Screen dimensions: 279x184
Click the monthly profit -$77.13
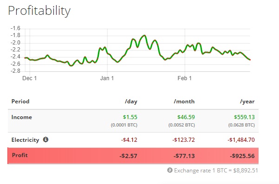pos(184,156)
